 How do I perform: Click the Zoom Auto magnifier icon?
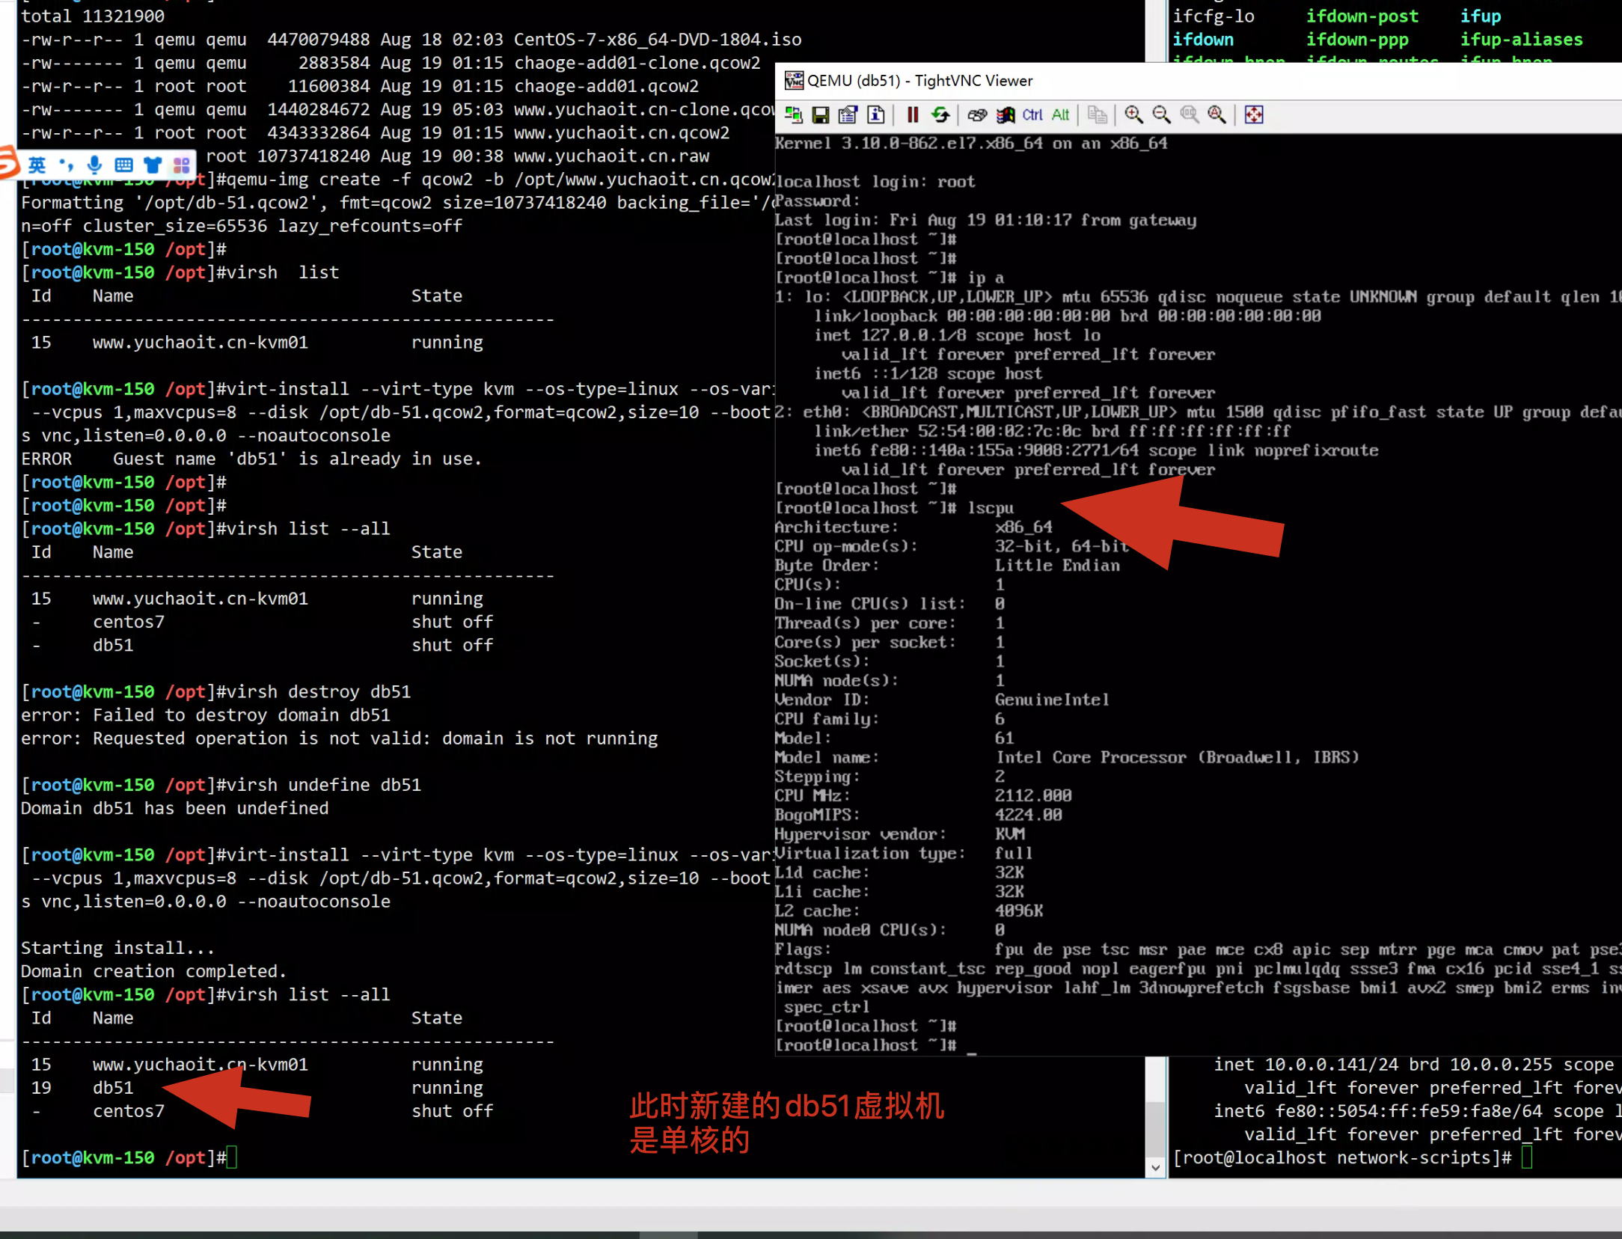point(1216,114)
